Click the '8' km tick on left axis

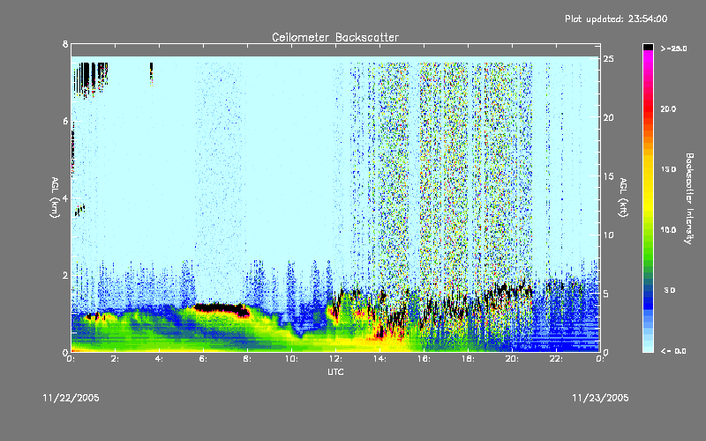click(65, 44)
